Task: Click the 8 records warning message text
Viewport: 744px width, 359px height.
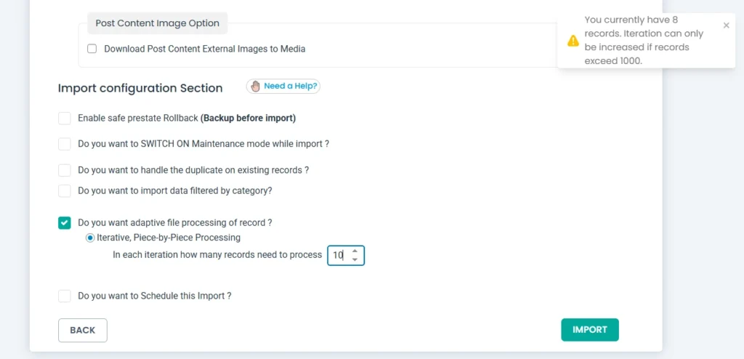Action: coord(637,41)
